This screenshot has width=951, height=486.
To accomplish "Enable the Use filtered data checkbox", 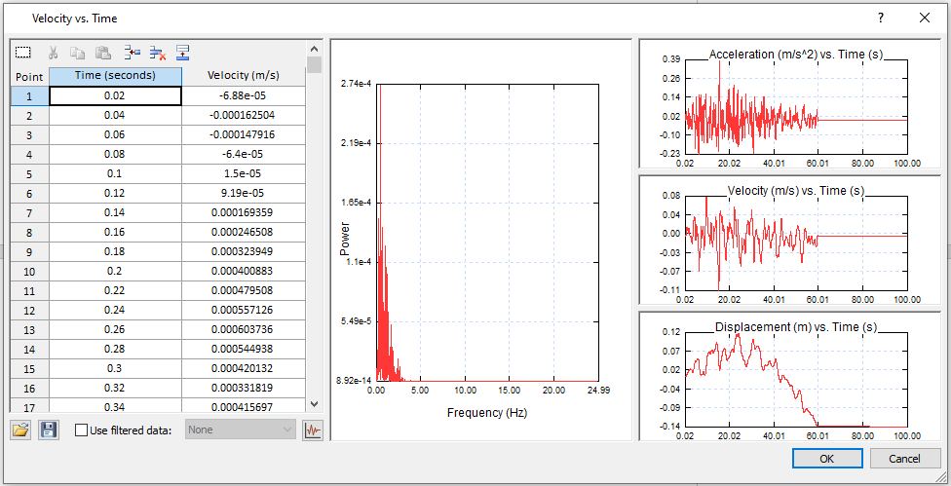I will pos(82,430).
